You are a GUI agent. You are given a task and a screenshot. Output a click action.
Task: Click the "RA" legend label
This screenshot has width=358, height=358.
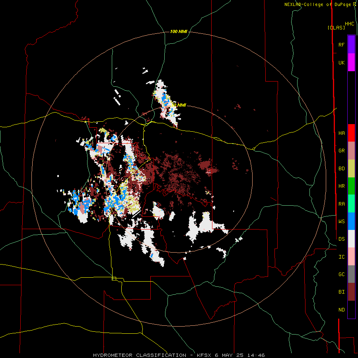341,204
